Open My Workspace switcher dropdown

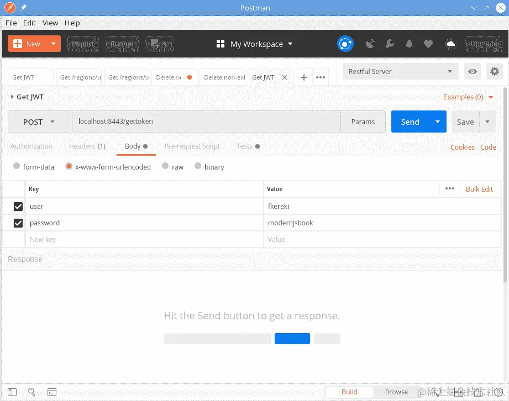point(254,44)
